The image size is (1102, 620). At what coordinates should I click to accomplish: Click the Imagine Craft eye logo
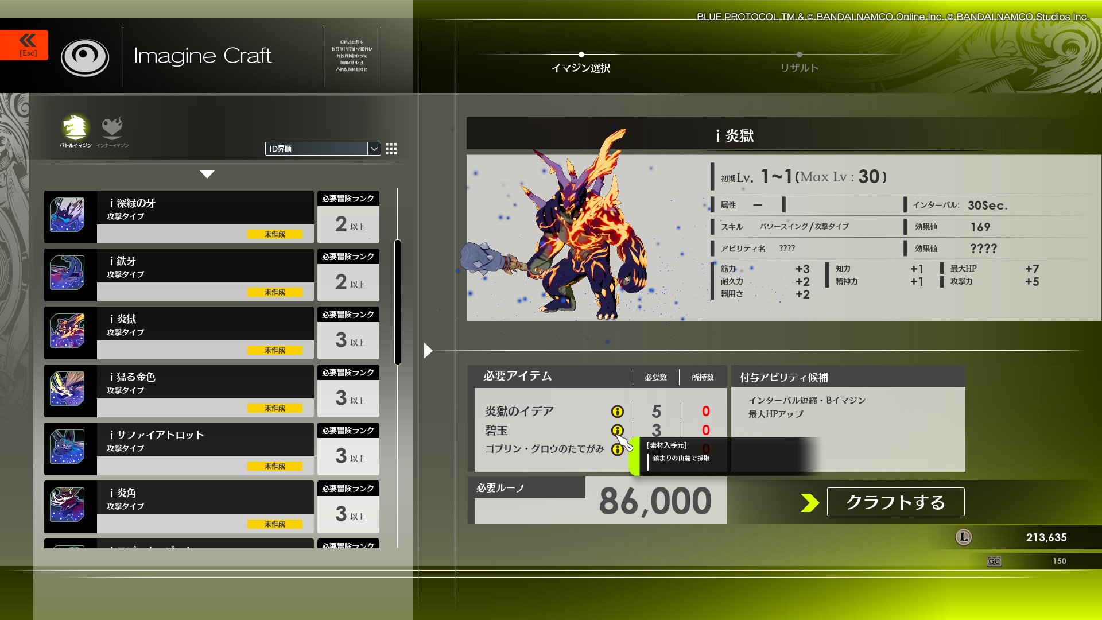click(x=85, y=56)
